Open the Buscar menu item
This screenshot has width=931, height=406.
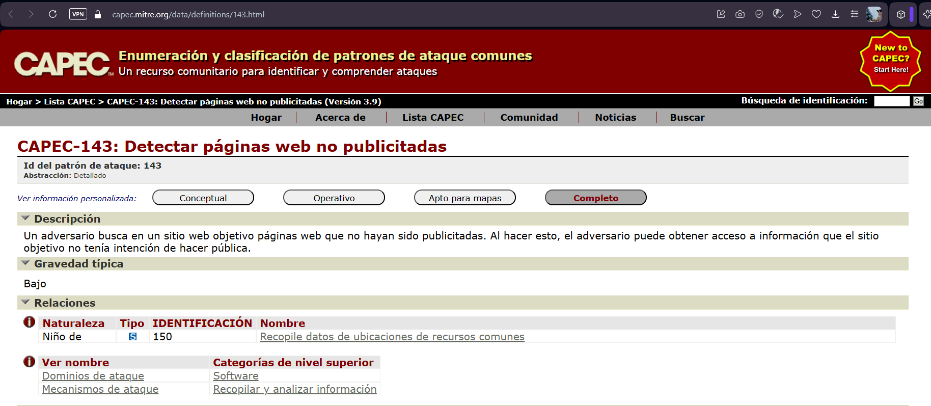(687, 118)
